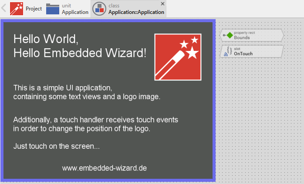Click the green diamond icon of Bounds property
The image size is (304, 184).
230,35
